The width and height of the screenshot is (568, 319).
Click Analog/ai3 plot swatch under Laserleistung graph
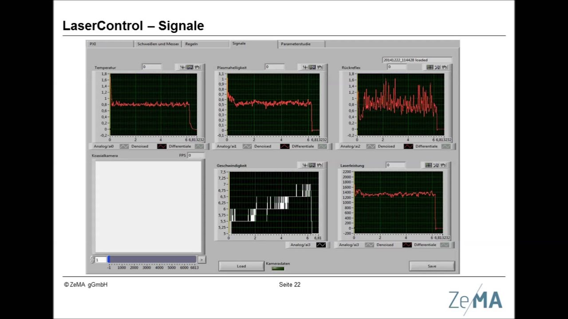click(369, 245)
